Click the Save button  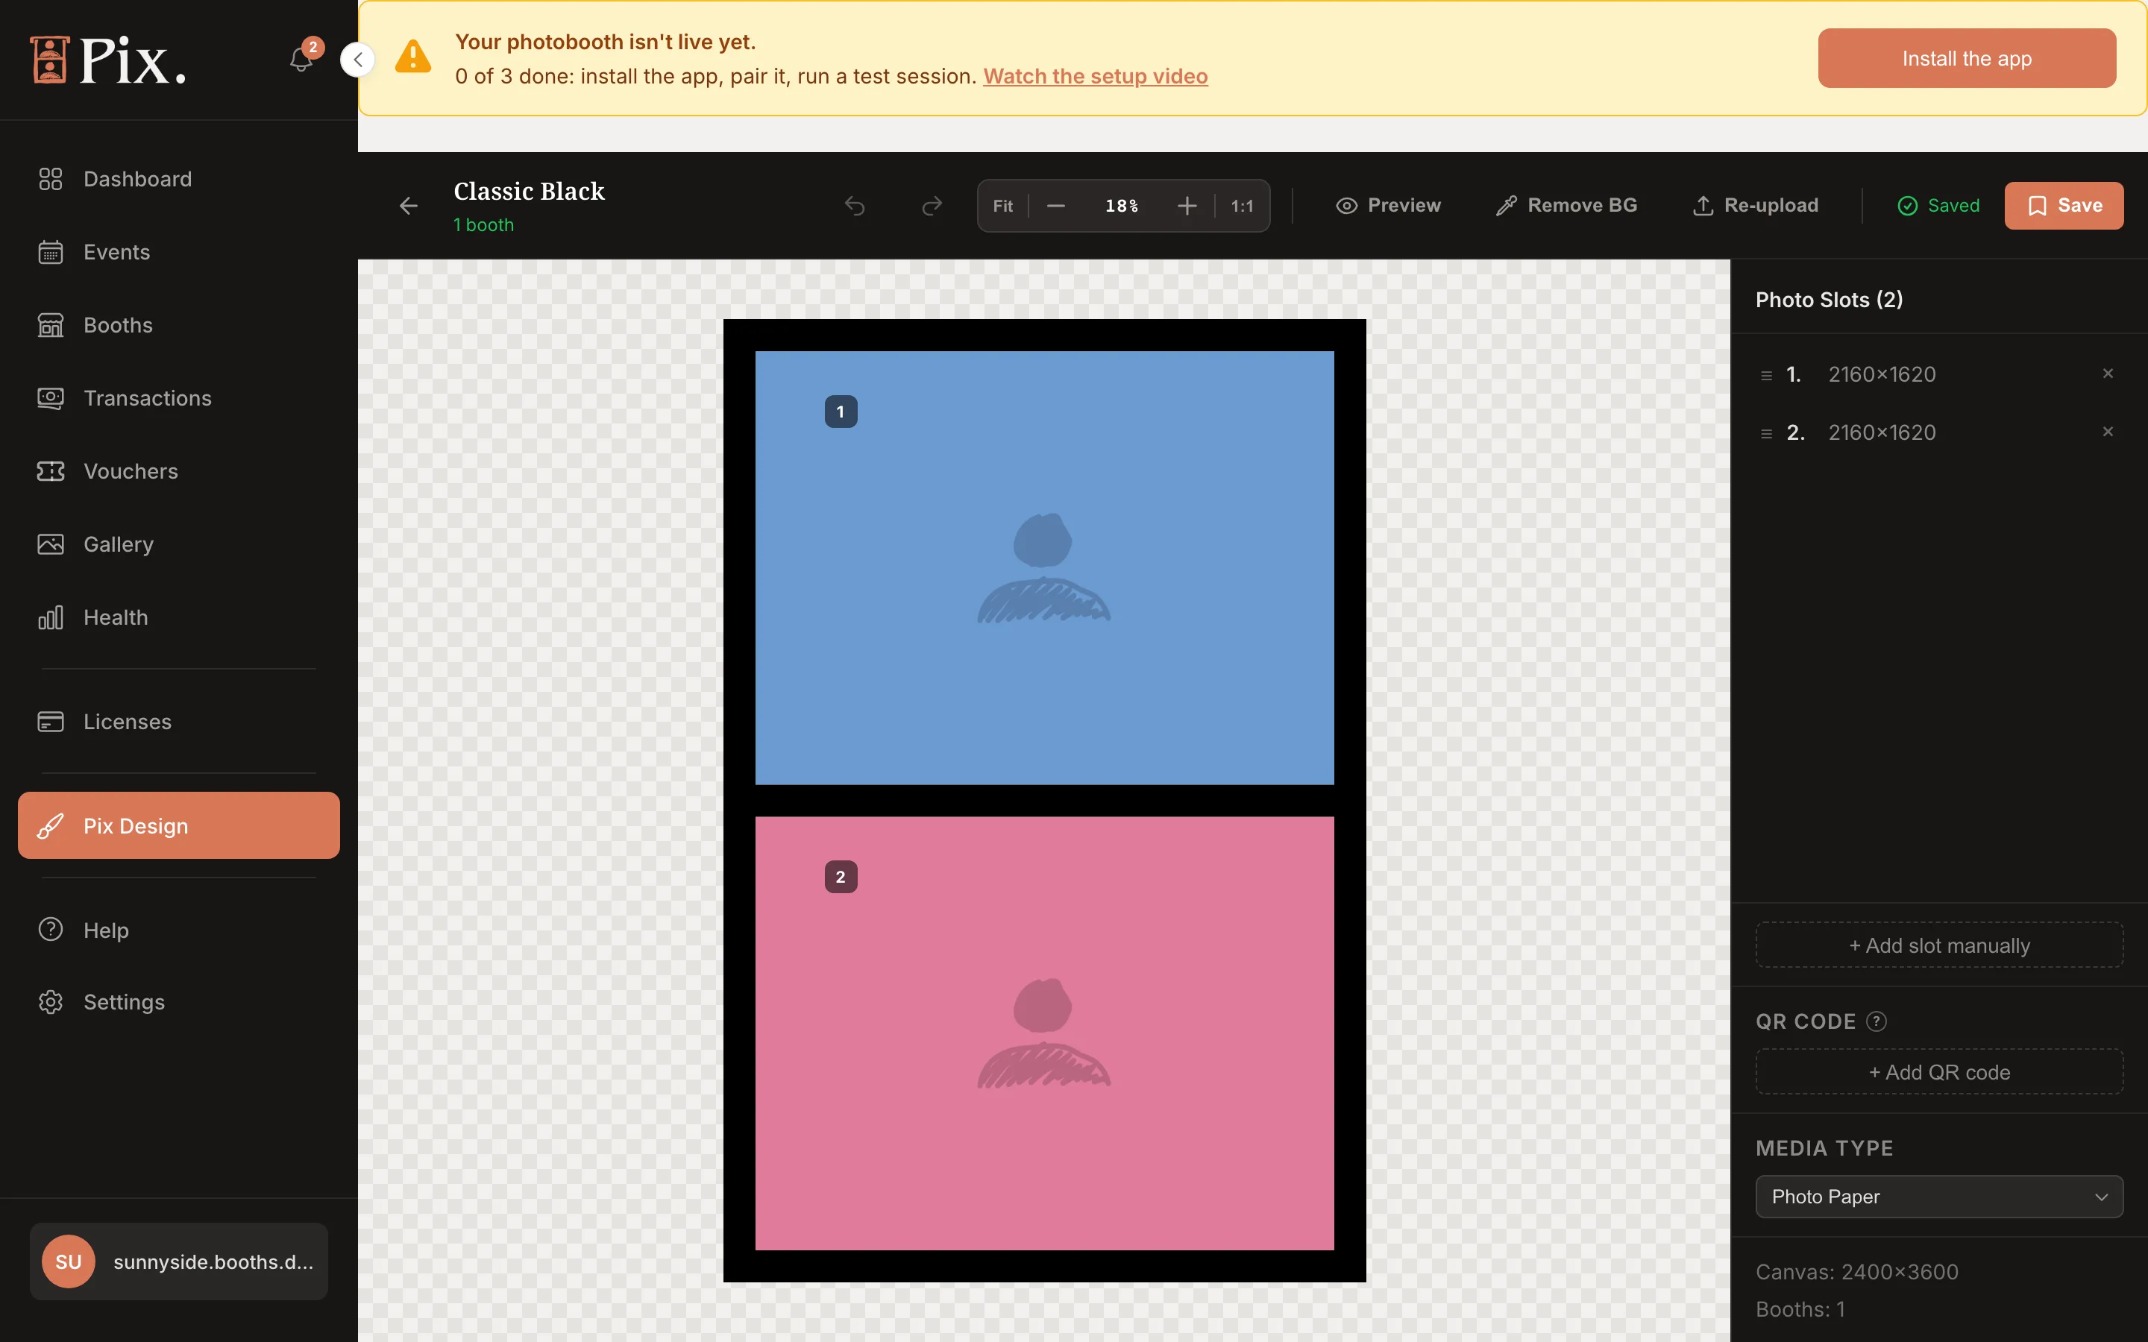pos(2064,206)
